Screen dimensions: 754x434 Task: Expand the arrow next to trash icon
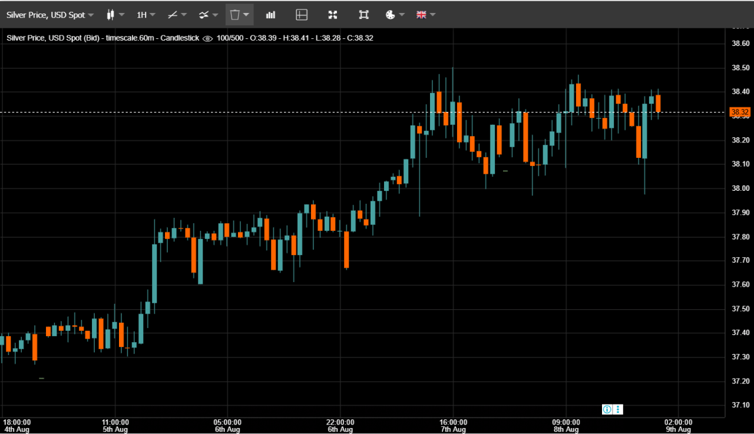[246, 15]
